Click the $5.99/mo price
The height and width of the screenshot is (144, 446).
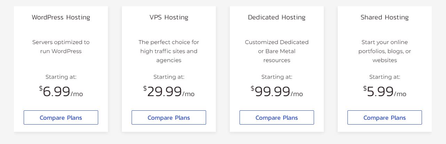[x=385, y=92]
